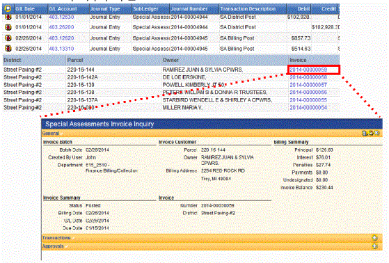Screen dimensions: 389x263
Task: Open invoice link 2014-00000059
Action: tap(308, 70)
